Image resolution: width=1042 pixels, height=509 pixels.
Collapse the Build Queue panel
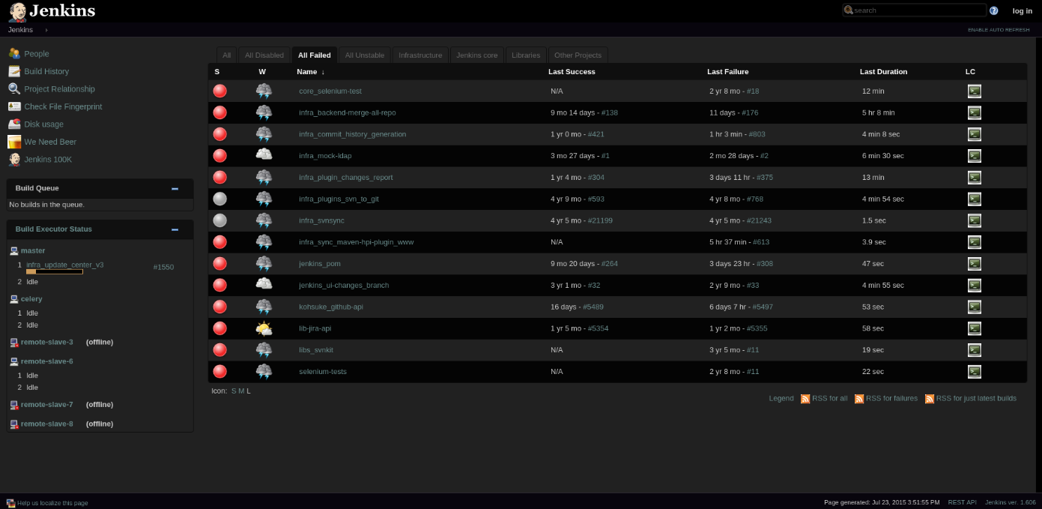pos(175,189)
